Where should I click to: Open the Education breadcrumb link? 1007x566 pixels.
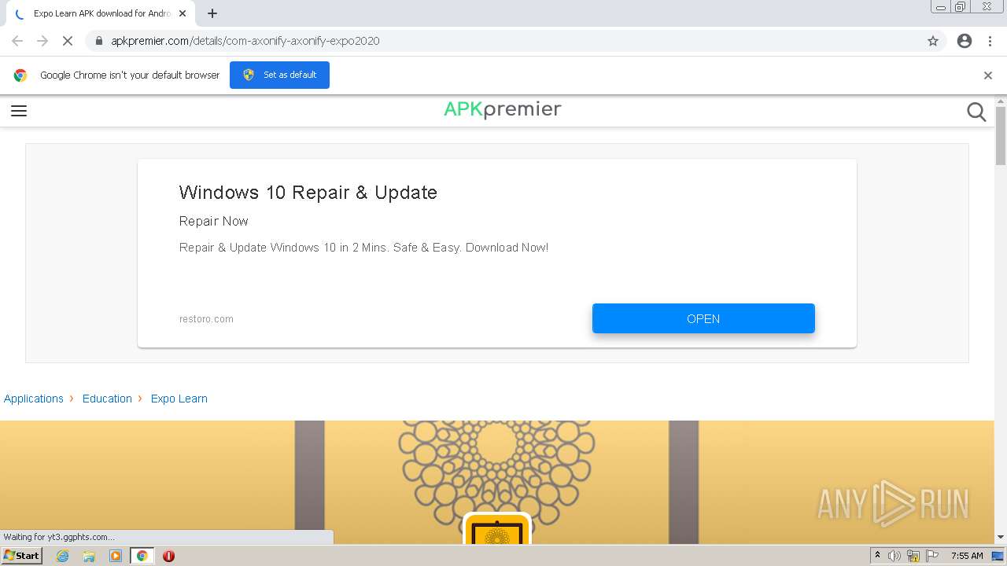click(107, 399)
